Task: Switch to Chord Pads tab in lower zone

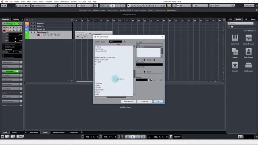Action: point(73,132)
